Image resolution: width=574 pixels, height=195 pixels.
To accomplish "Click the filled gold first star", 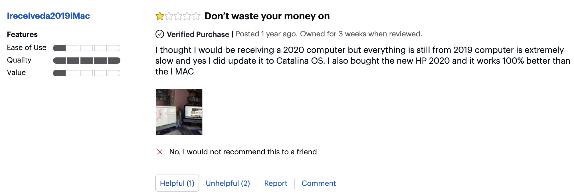I will 159,16.
